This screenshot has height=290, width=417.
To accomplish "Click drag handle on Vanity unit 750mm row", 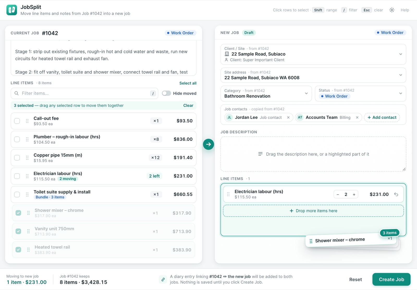I will coord(28,231).
